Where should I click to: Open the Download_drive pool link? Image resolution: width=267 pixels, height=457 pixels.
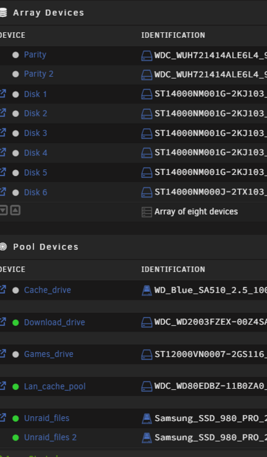pos(54,322)
